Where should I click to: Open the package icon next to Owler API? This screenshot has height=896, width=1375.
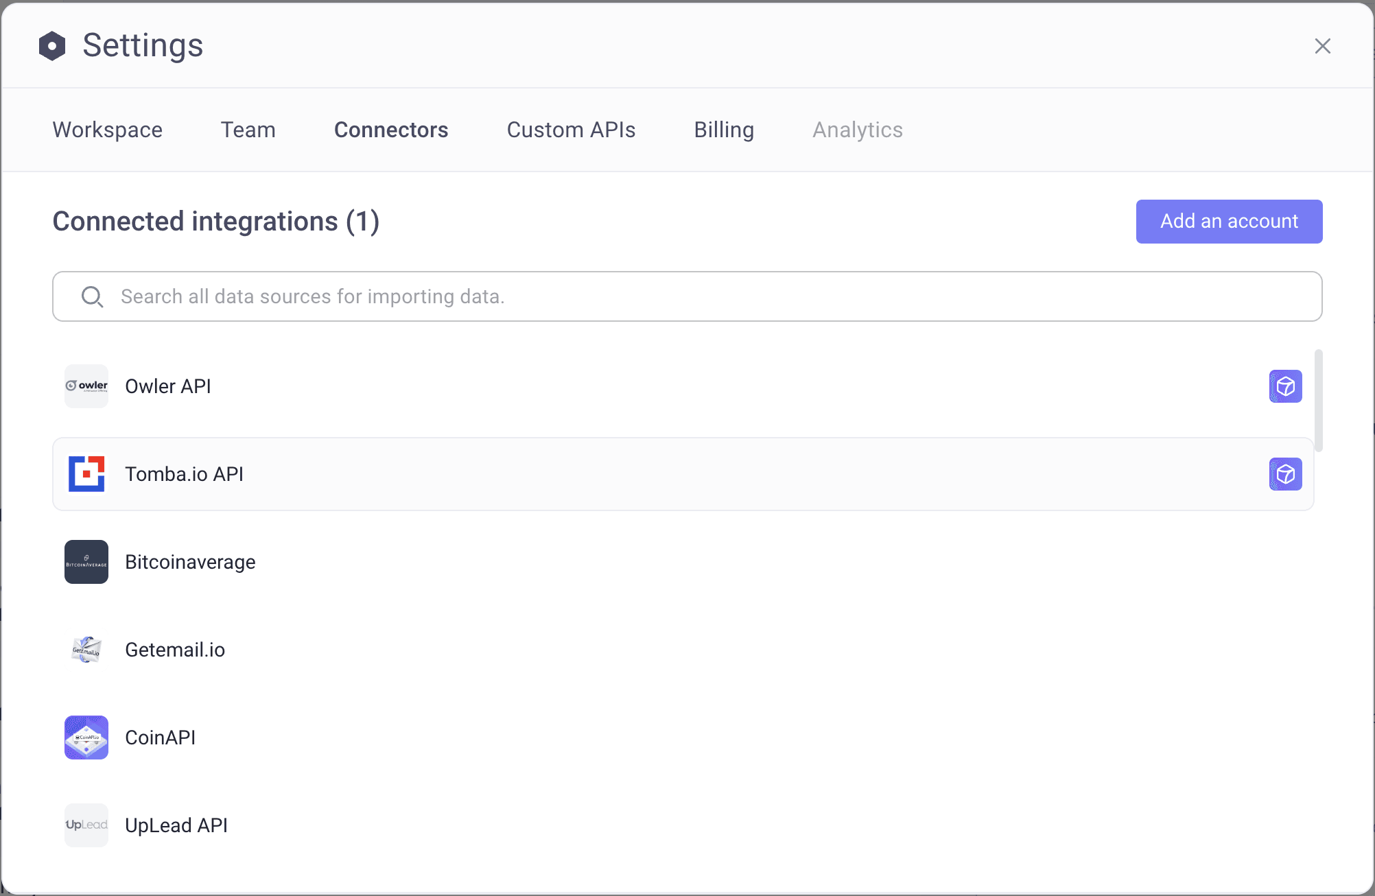click(1285, 386)
